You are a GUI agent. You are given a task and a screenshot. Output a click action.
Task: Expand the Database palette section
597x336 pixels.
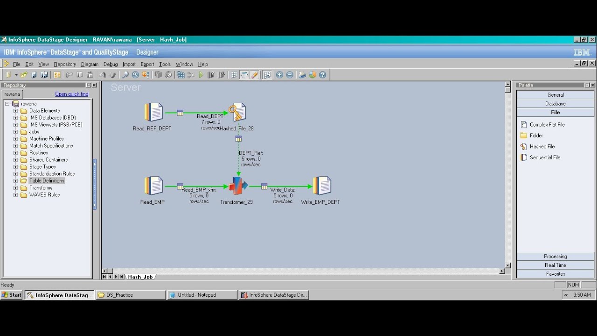pos(555,104)
